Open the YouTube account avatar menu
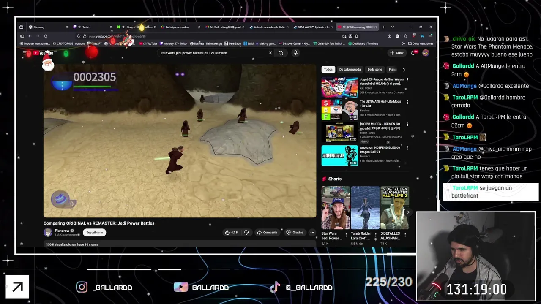The height and width of the screenshot is (304, 541). pos(426,53)
